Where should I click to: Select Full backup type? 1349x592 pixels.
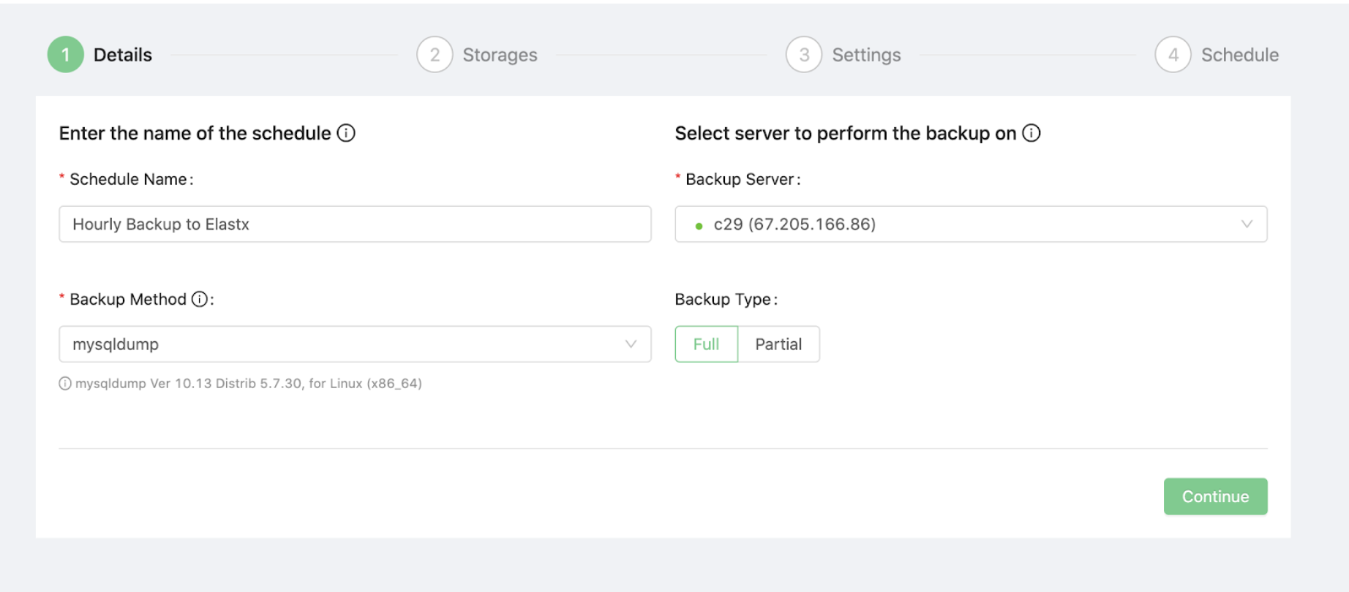(x=706, y=344)
